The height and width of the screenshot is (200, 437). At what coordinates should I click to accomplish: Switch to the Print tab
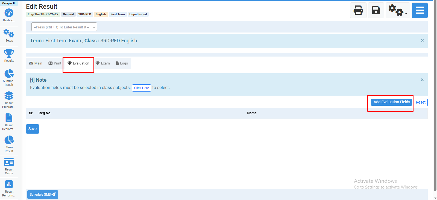55,63
